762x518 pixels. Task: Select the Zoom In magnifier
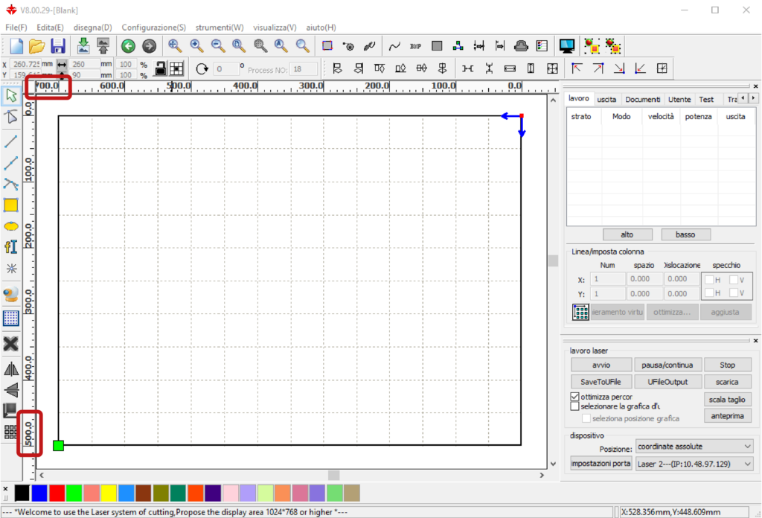click(196, 45)
